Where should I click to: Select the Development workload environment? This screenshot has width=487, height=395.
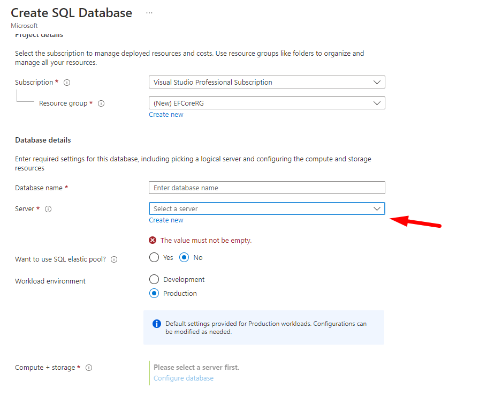tap(154, 279)
